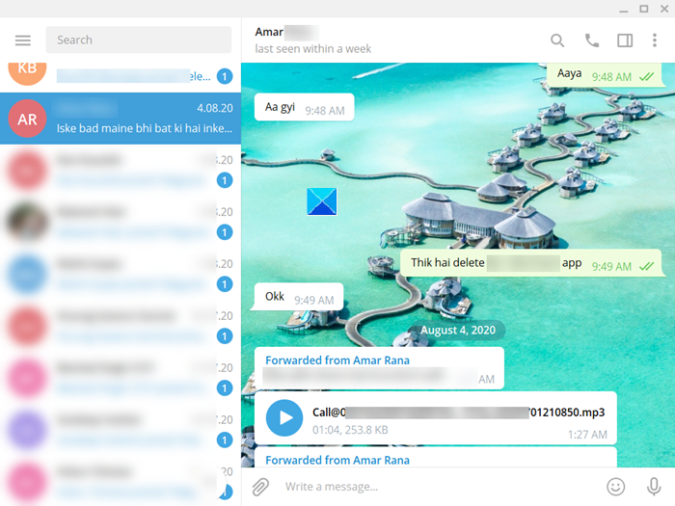This screenshot has width=675, height=506.
Task: Close the Telegram window
Action: [x=664, y=9]
